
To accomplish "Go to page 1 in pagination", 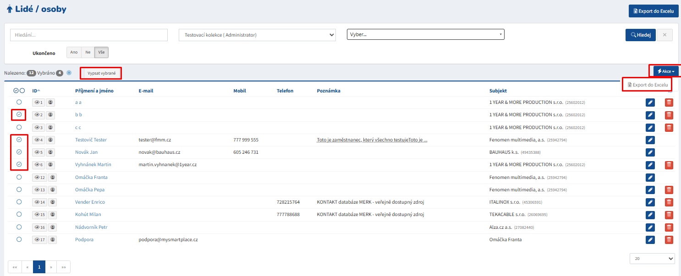I will point(39,266).
